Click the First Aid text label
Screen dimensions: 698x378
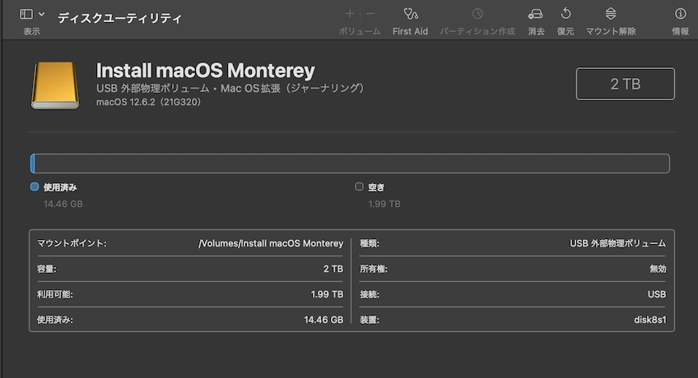410,31
